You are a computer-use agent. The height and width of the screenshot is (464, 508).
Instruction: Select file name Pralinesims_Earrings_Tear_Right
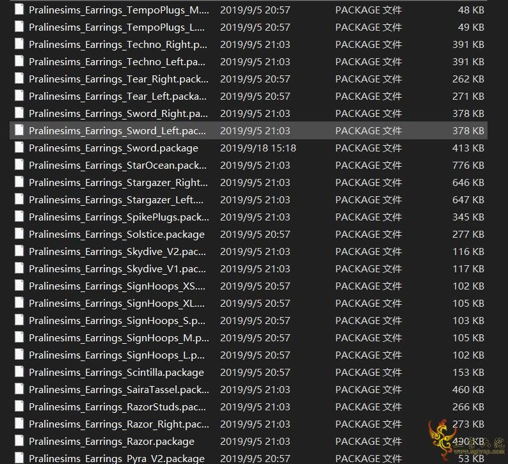tap(118, 79)
